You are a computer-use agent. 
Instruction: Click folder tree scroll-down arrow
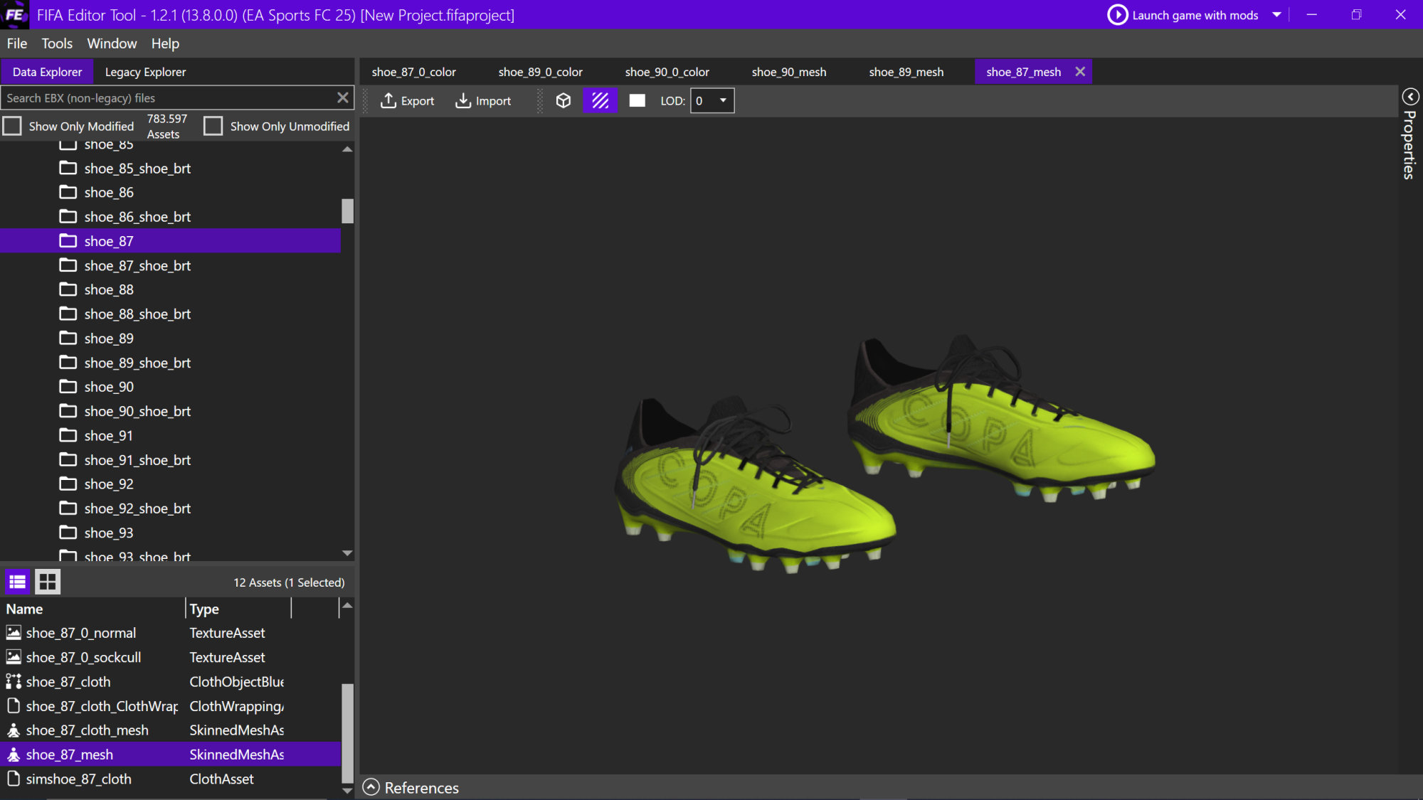click(347, 553)
